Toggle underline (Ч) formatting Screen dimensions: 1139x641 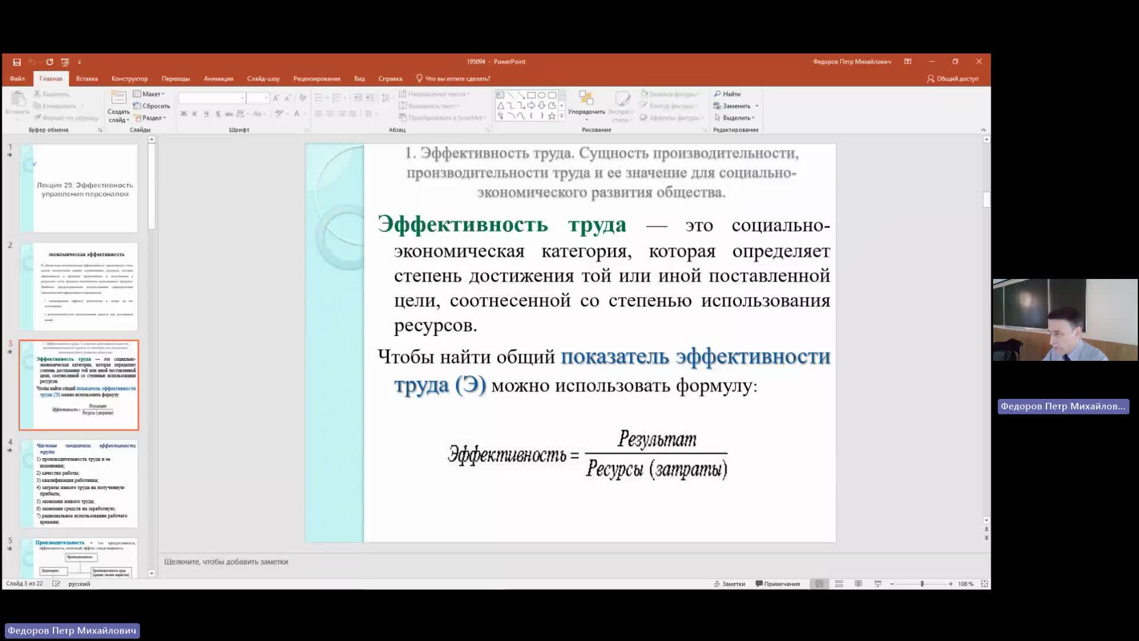[x=206, y=113]
